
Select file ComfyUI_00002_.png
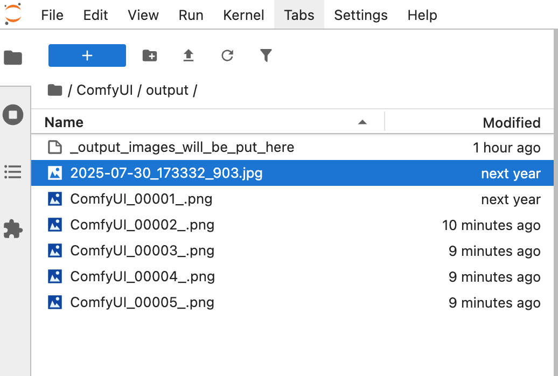[x=292, y=225]
